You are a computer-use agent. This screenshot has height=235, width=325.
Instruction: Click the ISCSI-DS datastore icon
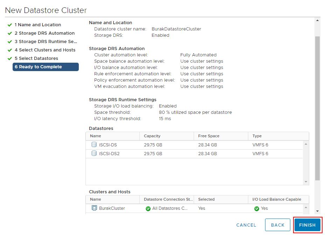point(94,145)
